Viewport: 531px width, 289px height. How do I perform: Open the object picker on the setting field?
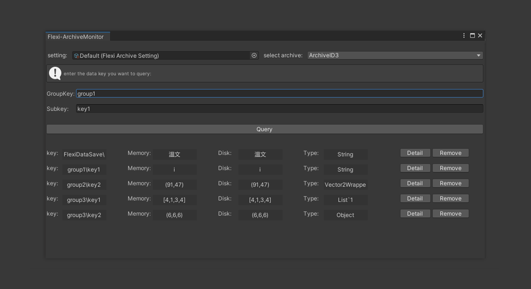pos(254,55)
